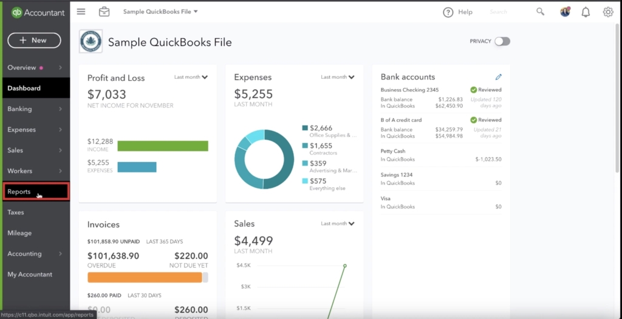The width and height of the screenshot is (622, 319).
Task: Open the briefcase accountant tools icon
Action: [x=104, y=12]
